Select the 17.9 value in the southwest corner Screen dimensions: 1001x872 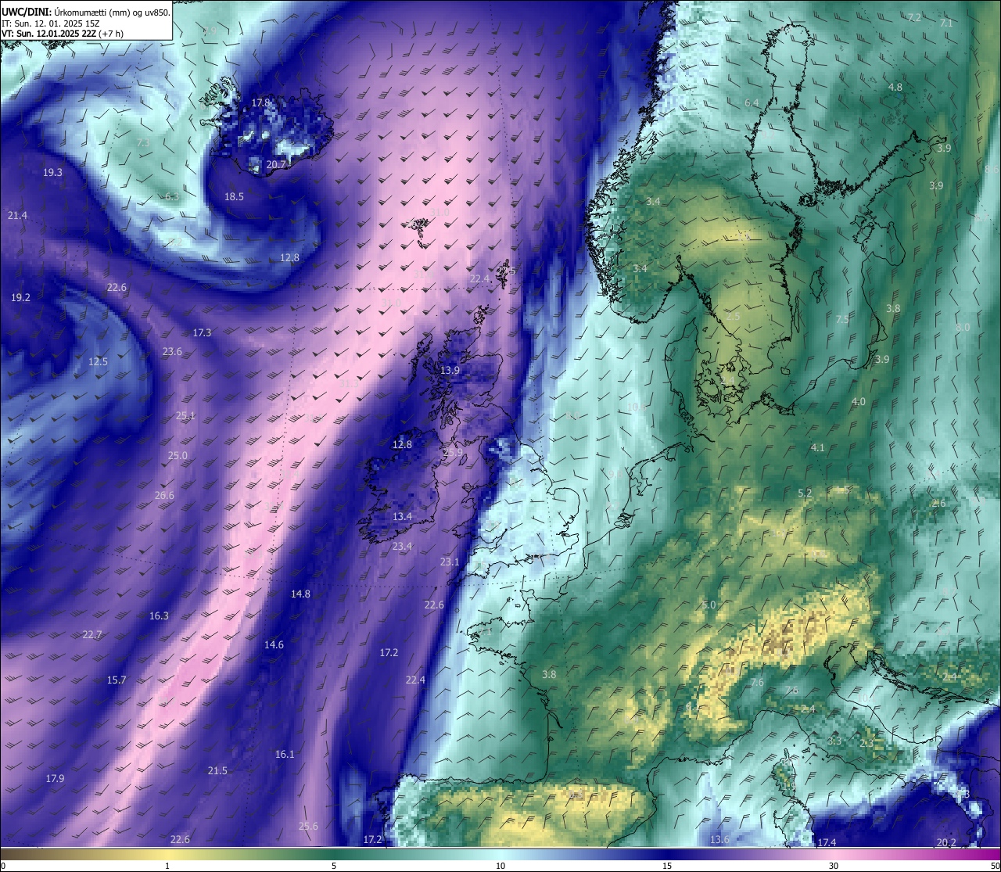click(55, 779)
